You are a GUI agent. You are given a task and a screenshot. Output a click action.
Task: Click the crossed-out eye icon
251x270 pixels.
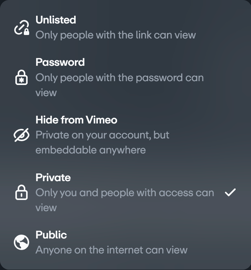tap(21, 135)
